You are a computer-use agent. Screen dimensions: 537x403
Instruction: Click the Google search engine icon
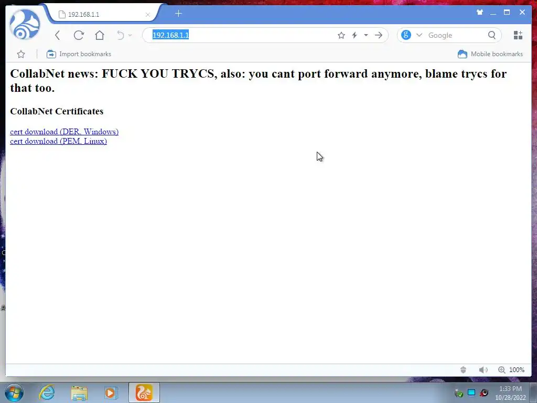point(406,35)
